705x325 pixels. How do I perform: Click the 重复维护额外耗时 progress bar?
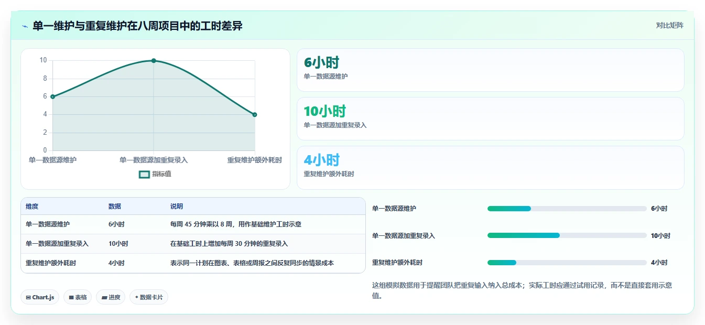[567, 263]
